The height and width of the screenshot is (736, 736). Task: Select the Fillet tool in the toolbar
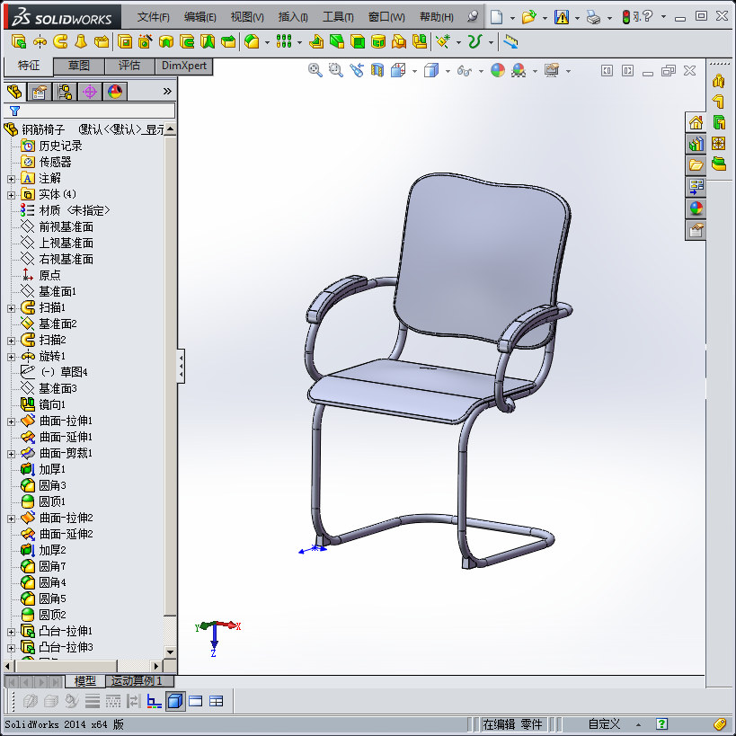252,41
